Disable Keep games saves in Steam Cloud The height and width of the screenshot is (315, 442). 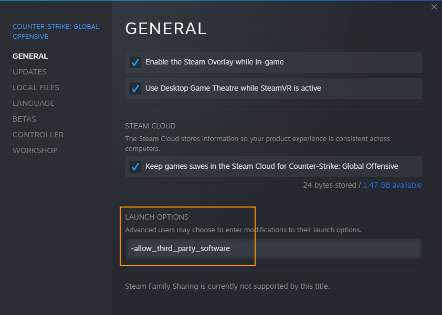click(x=135, y=166)
